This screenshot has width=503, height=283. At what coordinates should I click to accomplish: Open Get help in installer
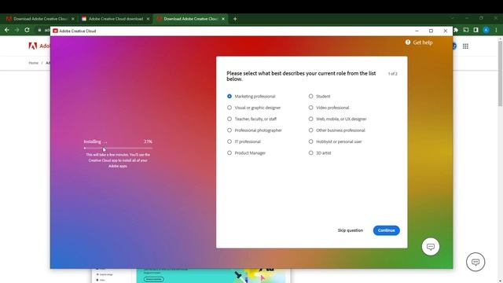click(x=419, y=42)
